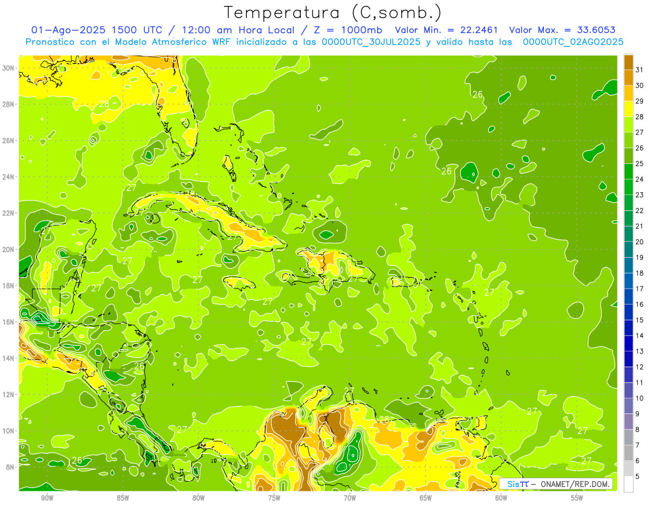Pick the green legend band between 26 and 27

pyautogui.click(x=628, y=140)
